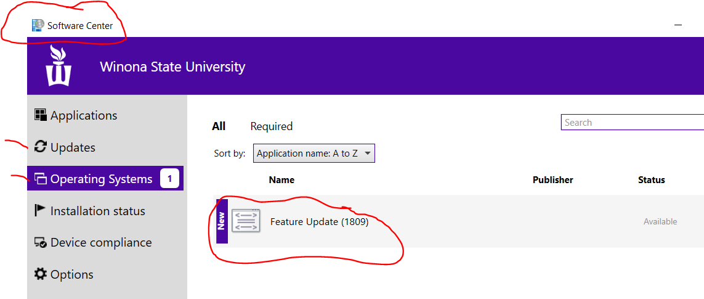
Task: Click the Feature Update task sequence icon
Action: [x=246, y=221]
